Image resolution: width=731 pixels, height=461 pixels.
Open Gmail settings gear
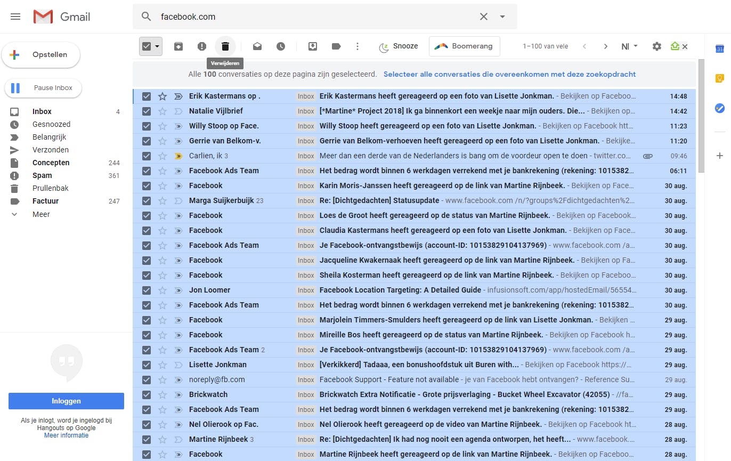[x=656, y=46]
